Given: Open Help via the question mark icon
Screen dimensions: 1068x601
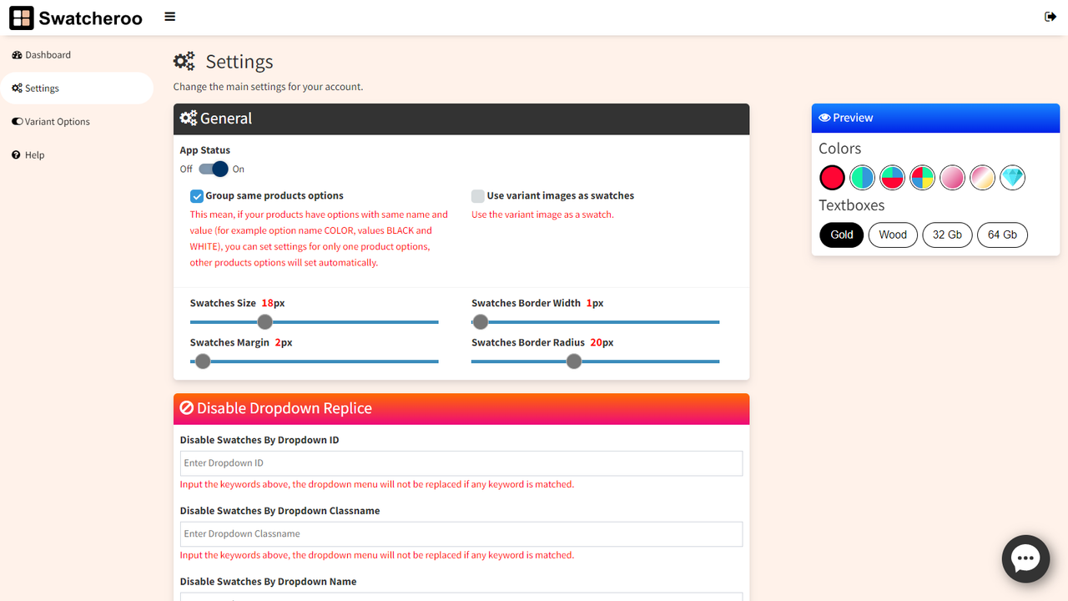Looking at the screenshot, I should 14,154.
